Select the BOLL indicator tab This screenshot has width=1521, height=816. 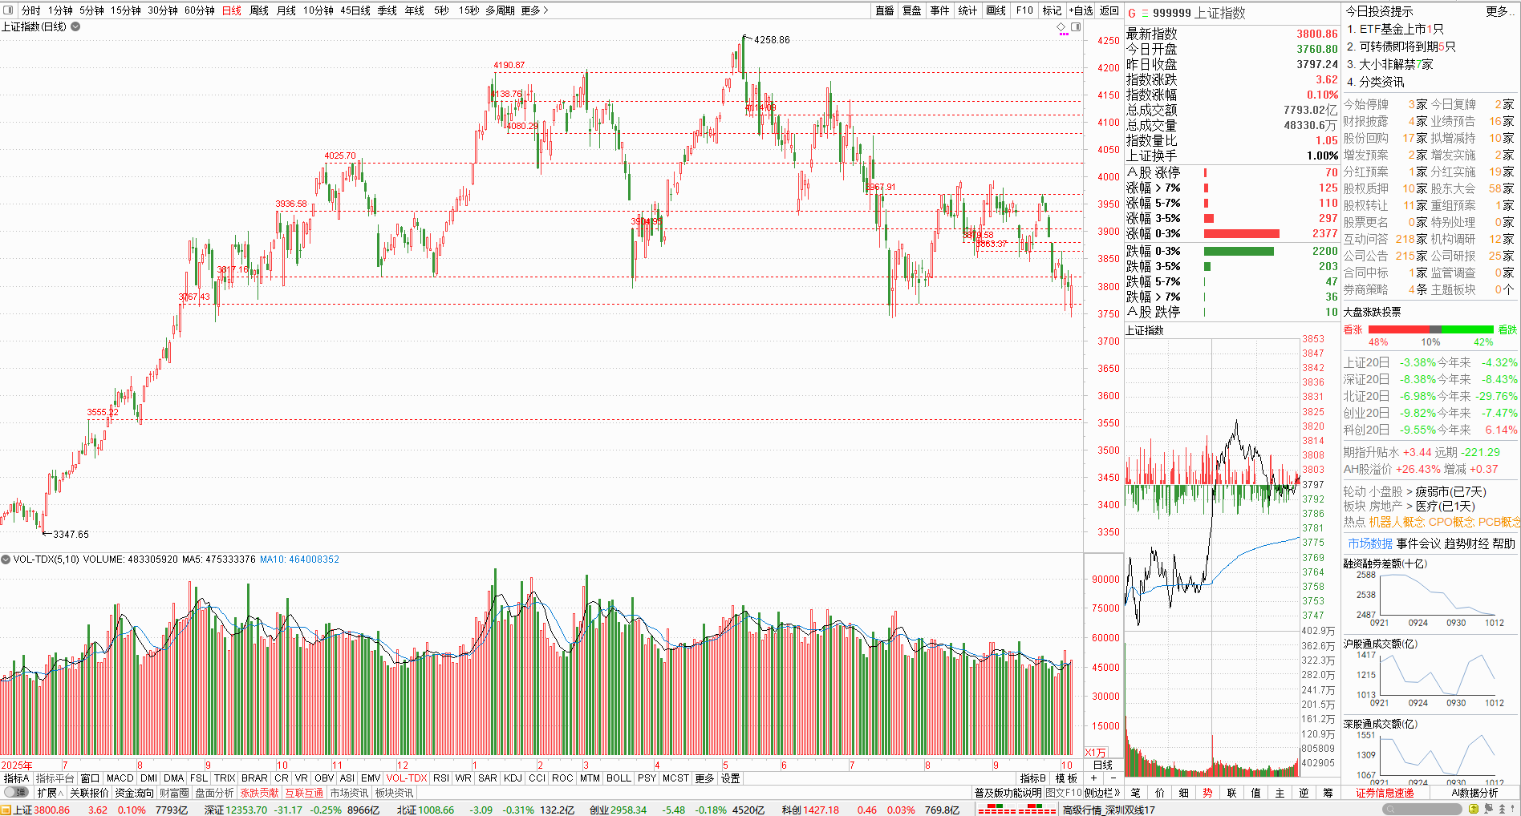(619, 778)
